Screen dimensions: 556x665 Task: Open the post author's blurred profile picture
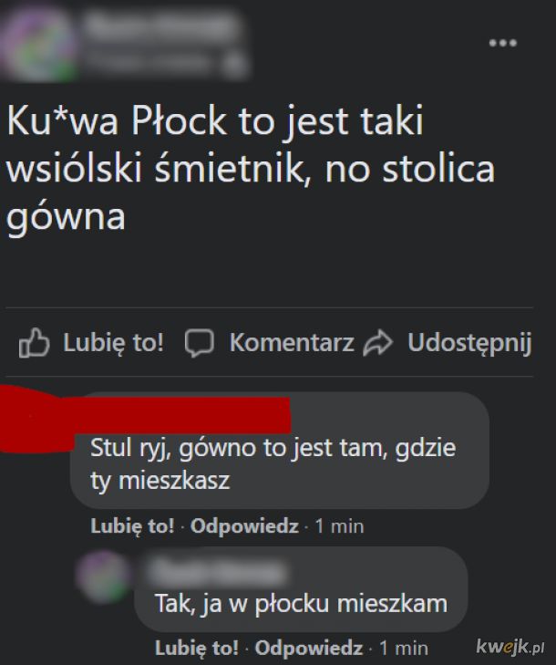click(x=39, y=44)
